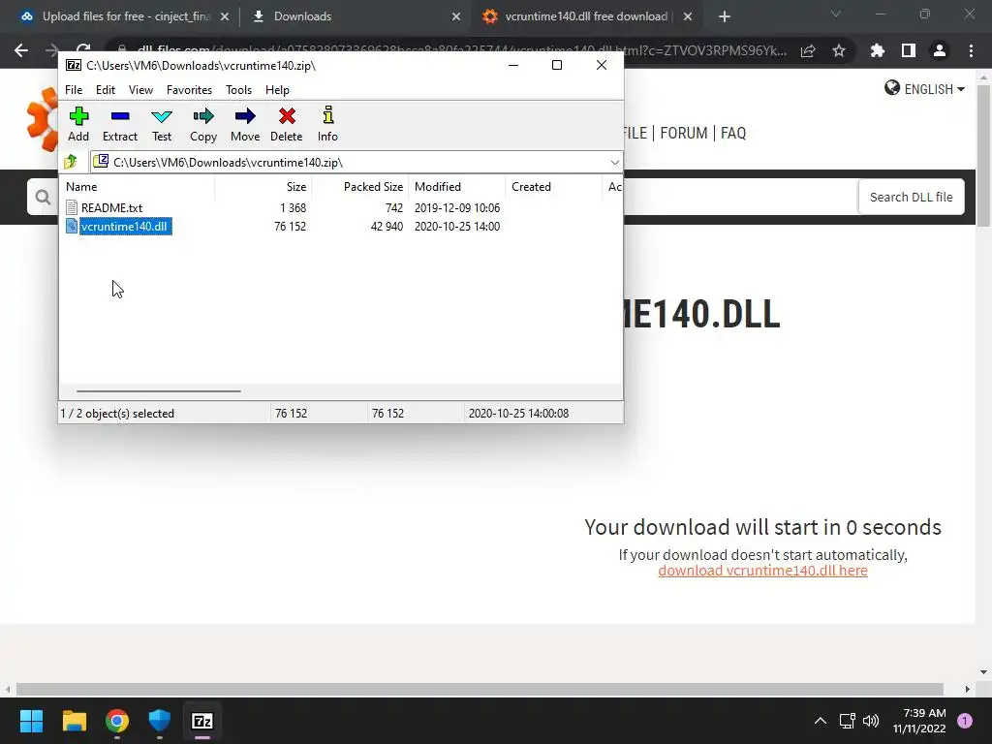
Task: Open the Edit menu
Action: (105, 90)
